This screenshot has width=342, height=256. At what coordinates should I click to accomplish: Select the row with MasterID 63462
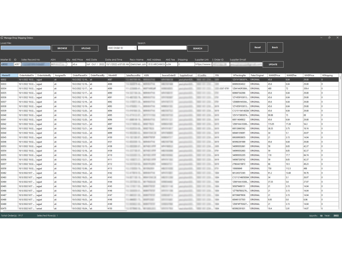click(170, 173)
